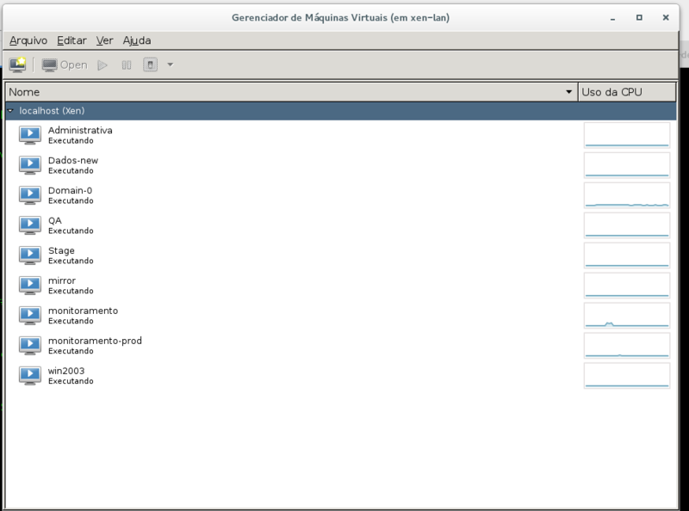Collapse the localhost (Xen) connection

[10, 111]
